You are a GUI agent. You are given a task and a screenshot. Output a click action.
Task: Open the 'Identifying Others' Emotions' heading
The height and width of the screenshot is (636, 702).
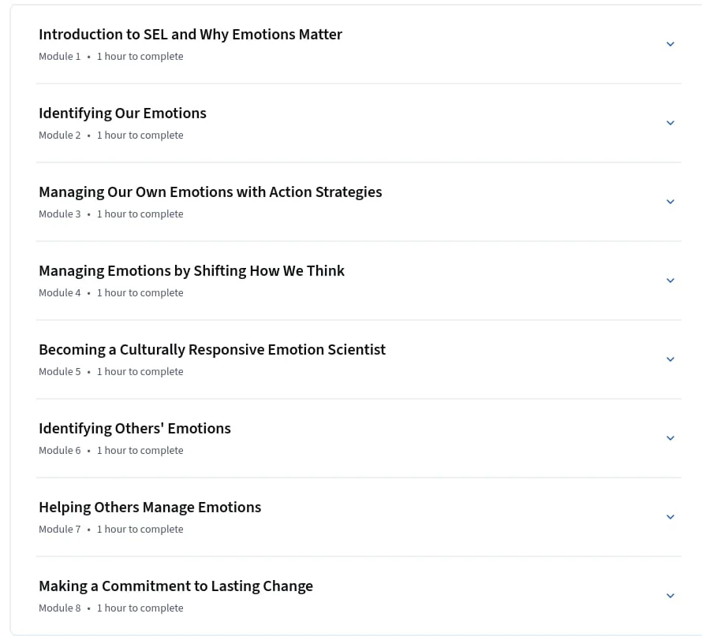click(135, 429)
